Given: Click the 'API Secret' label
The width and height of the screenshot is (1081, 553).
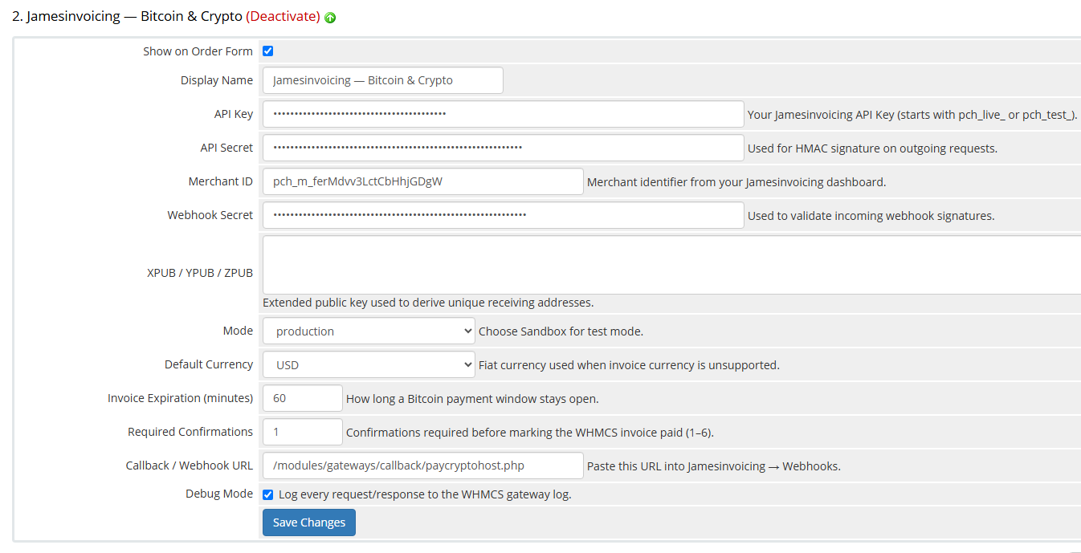Looking at the screenshot, I should coord(226,148).
